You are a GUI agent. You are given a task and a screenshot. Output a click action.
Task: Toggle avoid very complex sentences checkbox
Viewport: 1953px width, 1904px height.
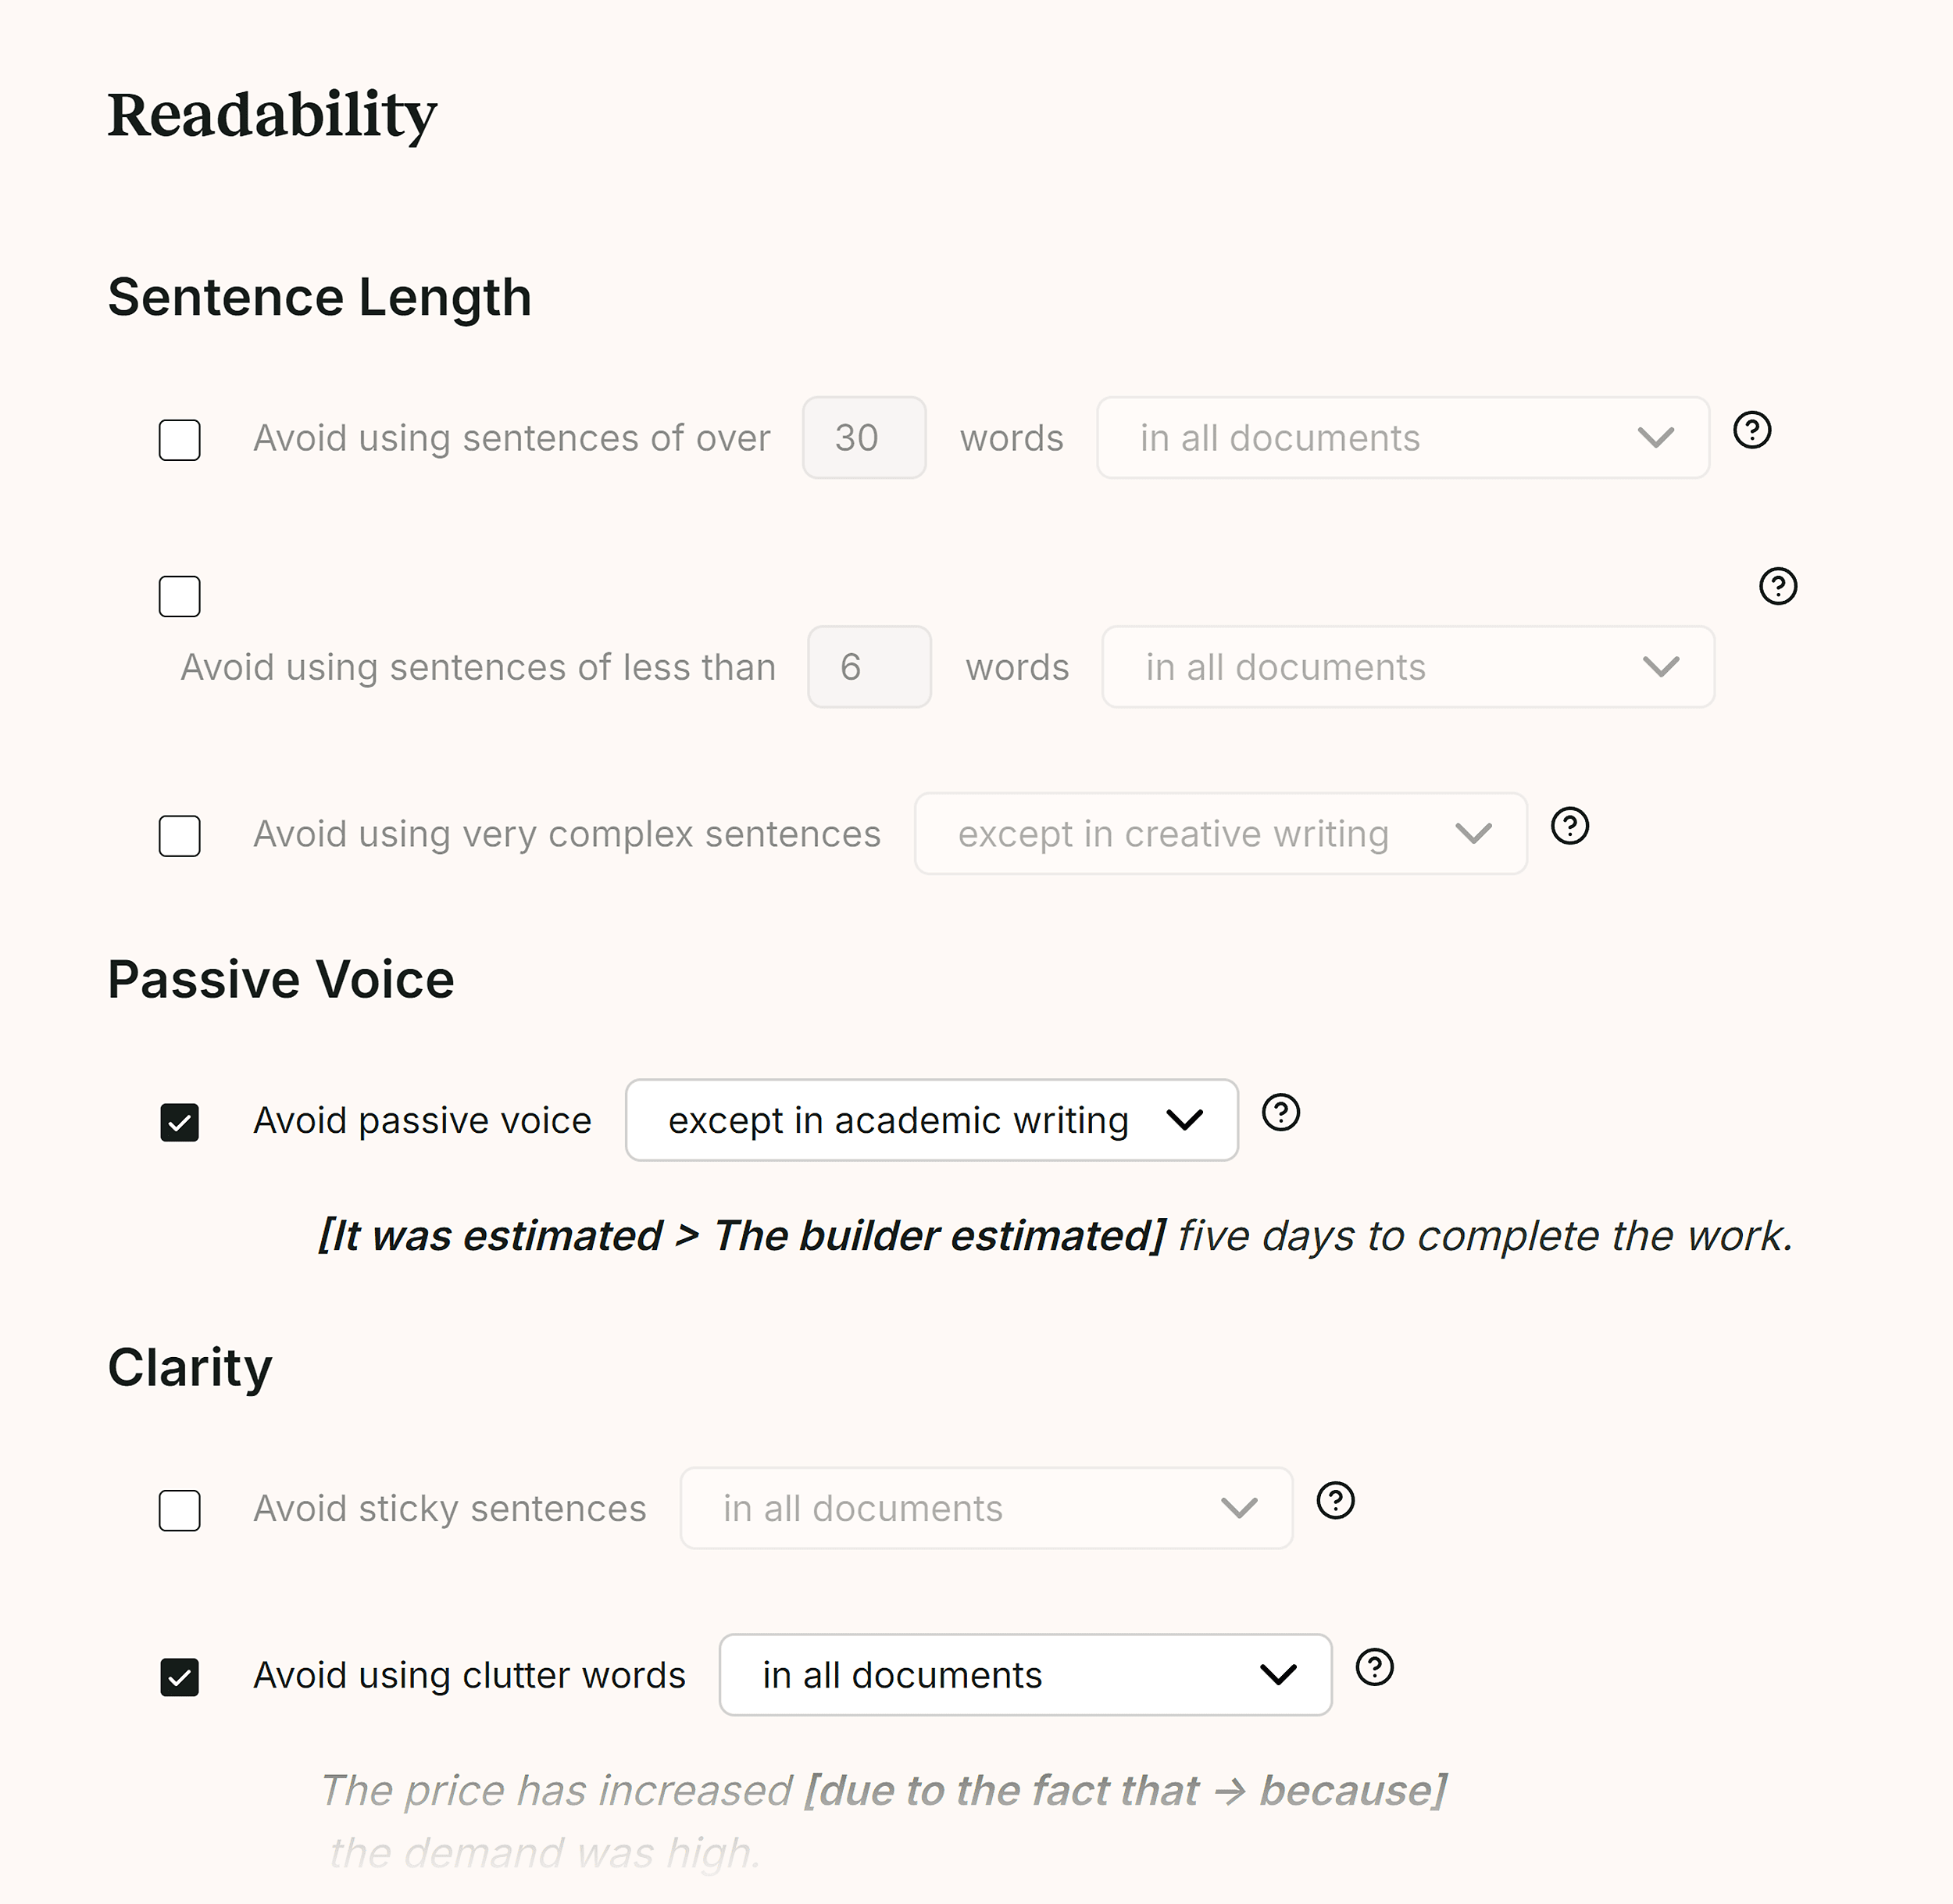(181, 834)
